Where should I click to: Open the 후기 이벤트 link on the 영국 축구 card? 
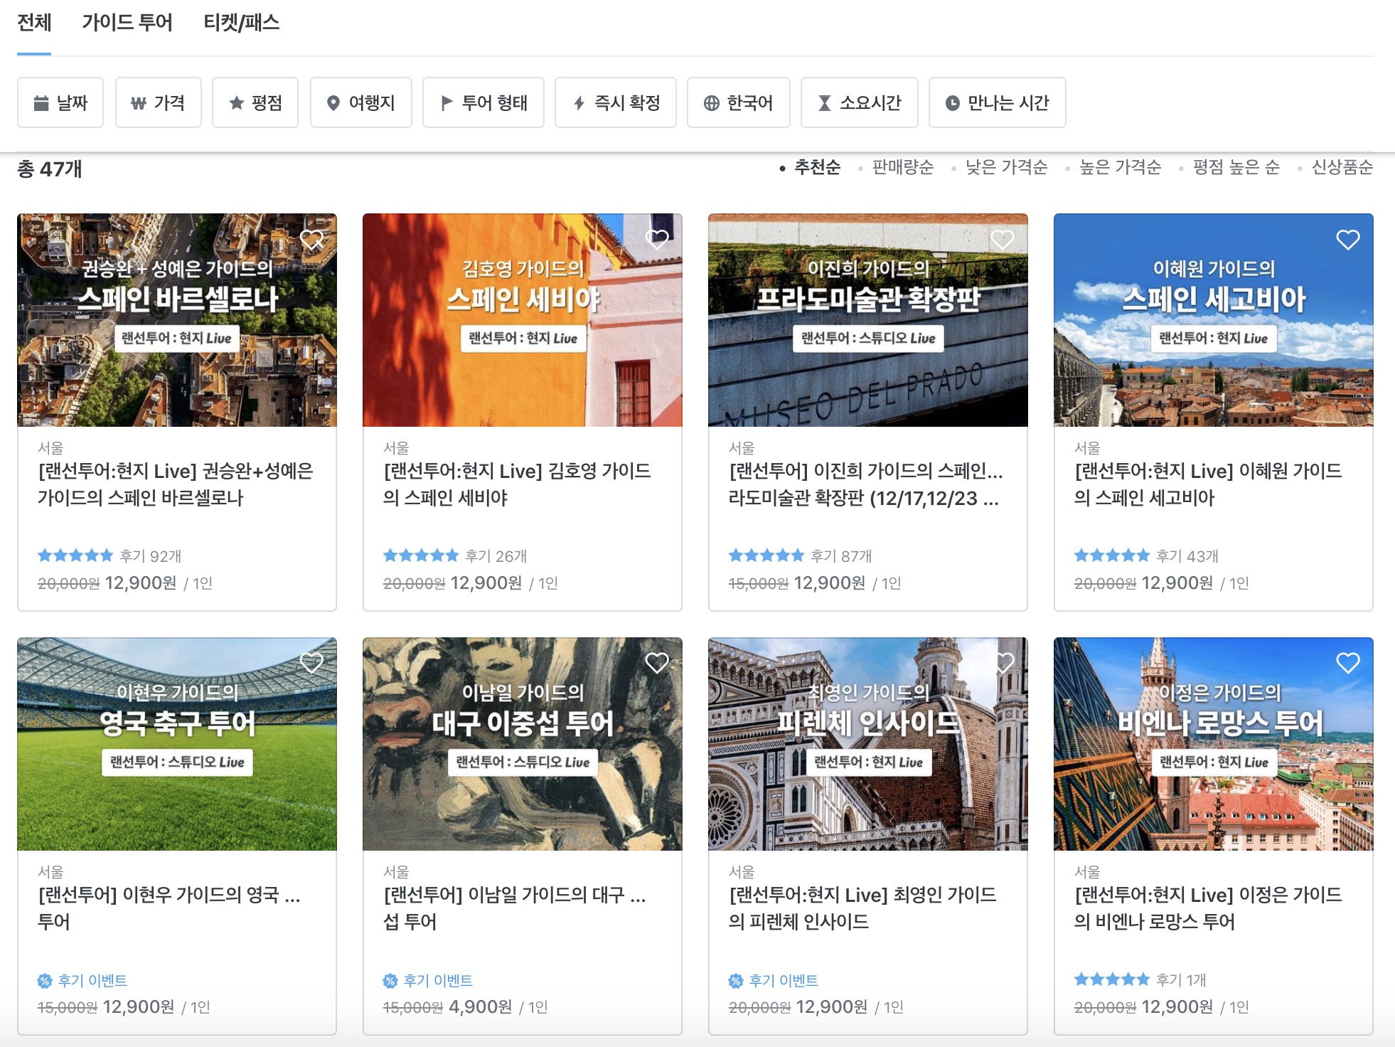92,981
